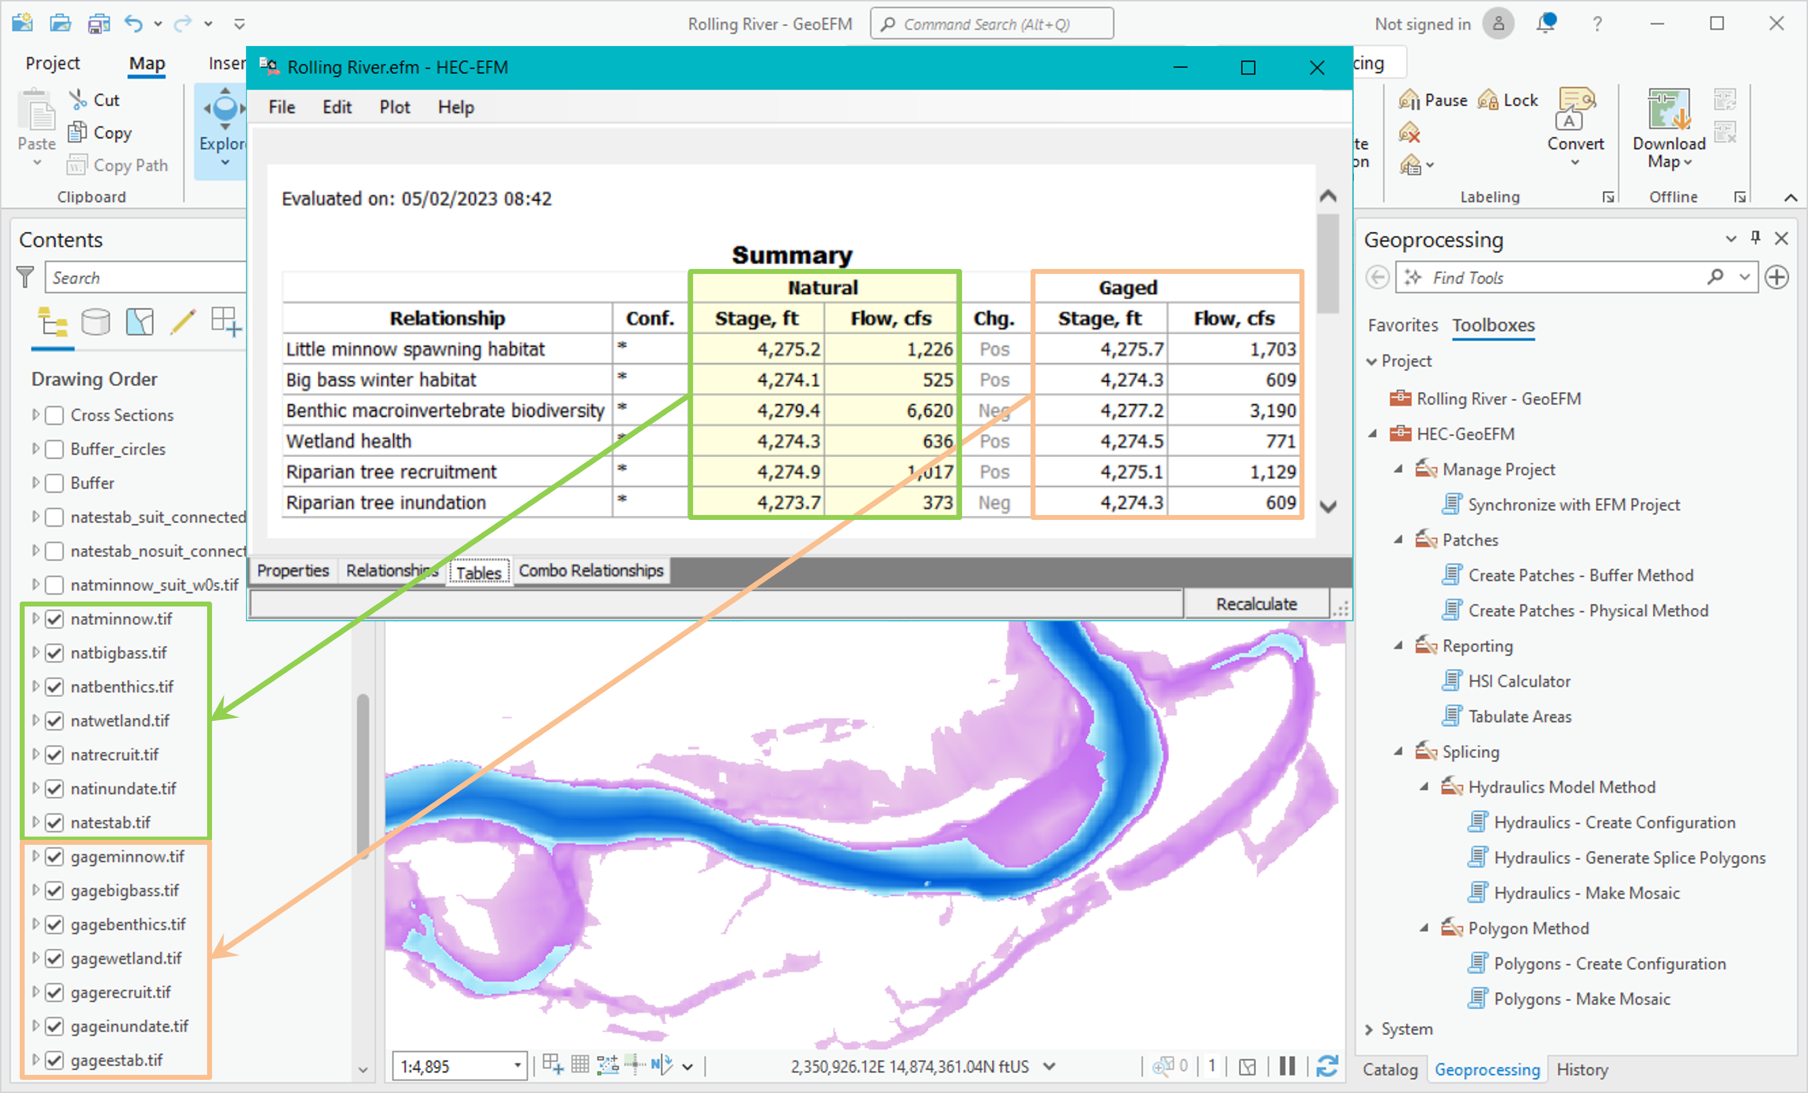This screenshot has width=1808, height=1093.
Task: Expand the gagebenthics.tif layer
Action: pyautogui.click(x=35, y=924)
